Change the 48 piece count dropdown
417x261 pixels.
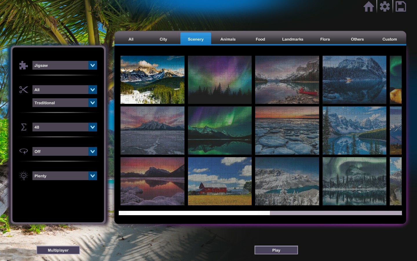[65, 127]
